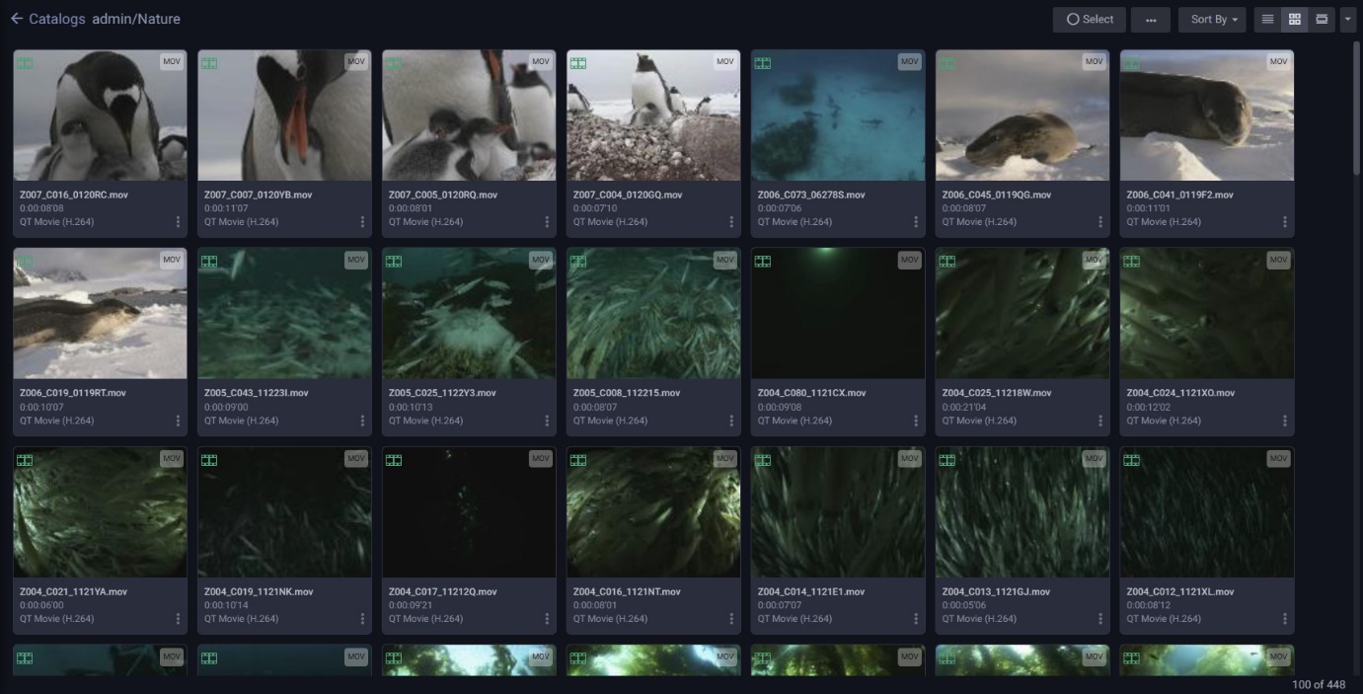
Task: Click the MOV badge on Z004_C019_1121NK
Action: (356, 459)
